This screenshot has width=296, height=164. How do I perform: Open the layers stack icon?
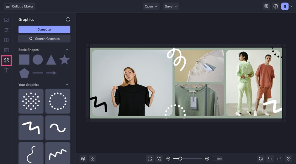[x=83, y=159]
